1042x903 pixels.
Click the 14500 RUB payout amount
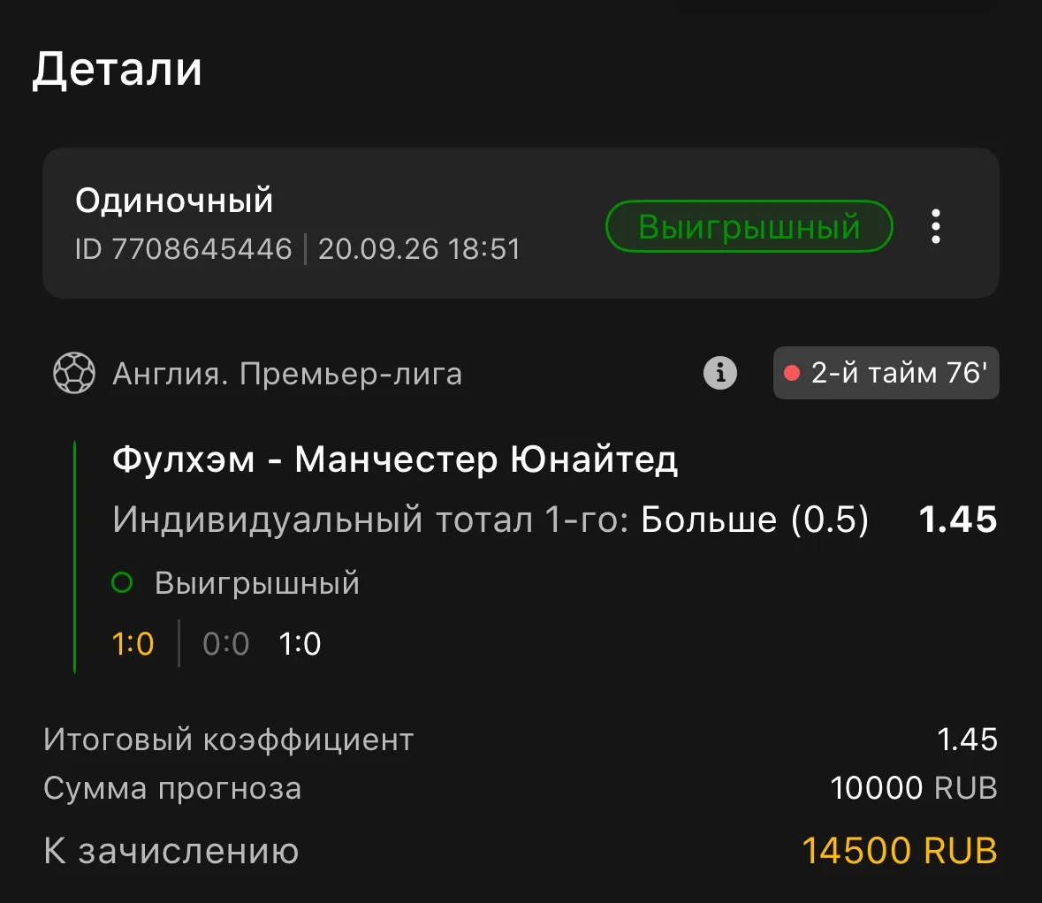coord(900,851)
